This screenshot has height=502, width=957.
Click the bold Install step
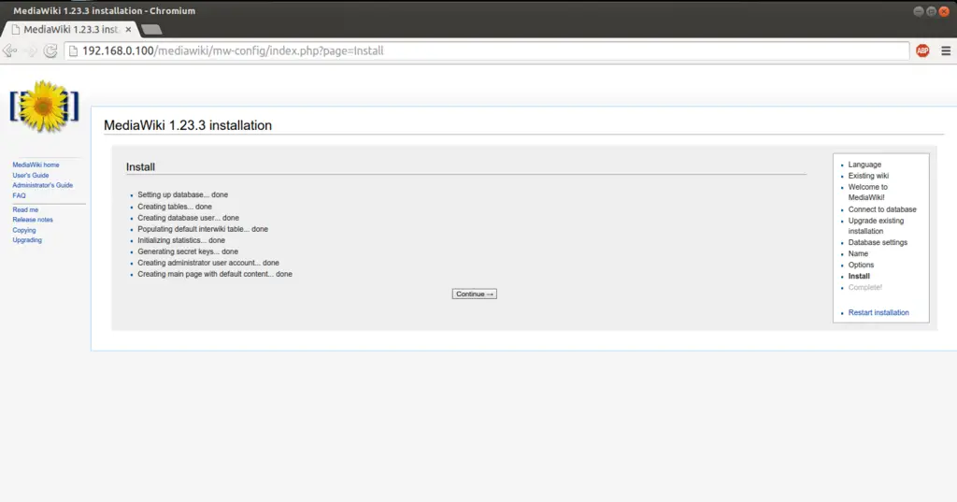[859, 276]
